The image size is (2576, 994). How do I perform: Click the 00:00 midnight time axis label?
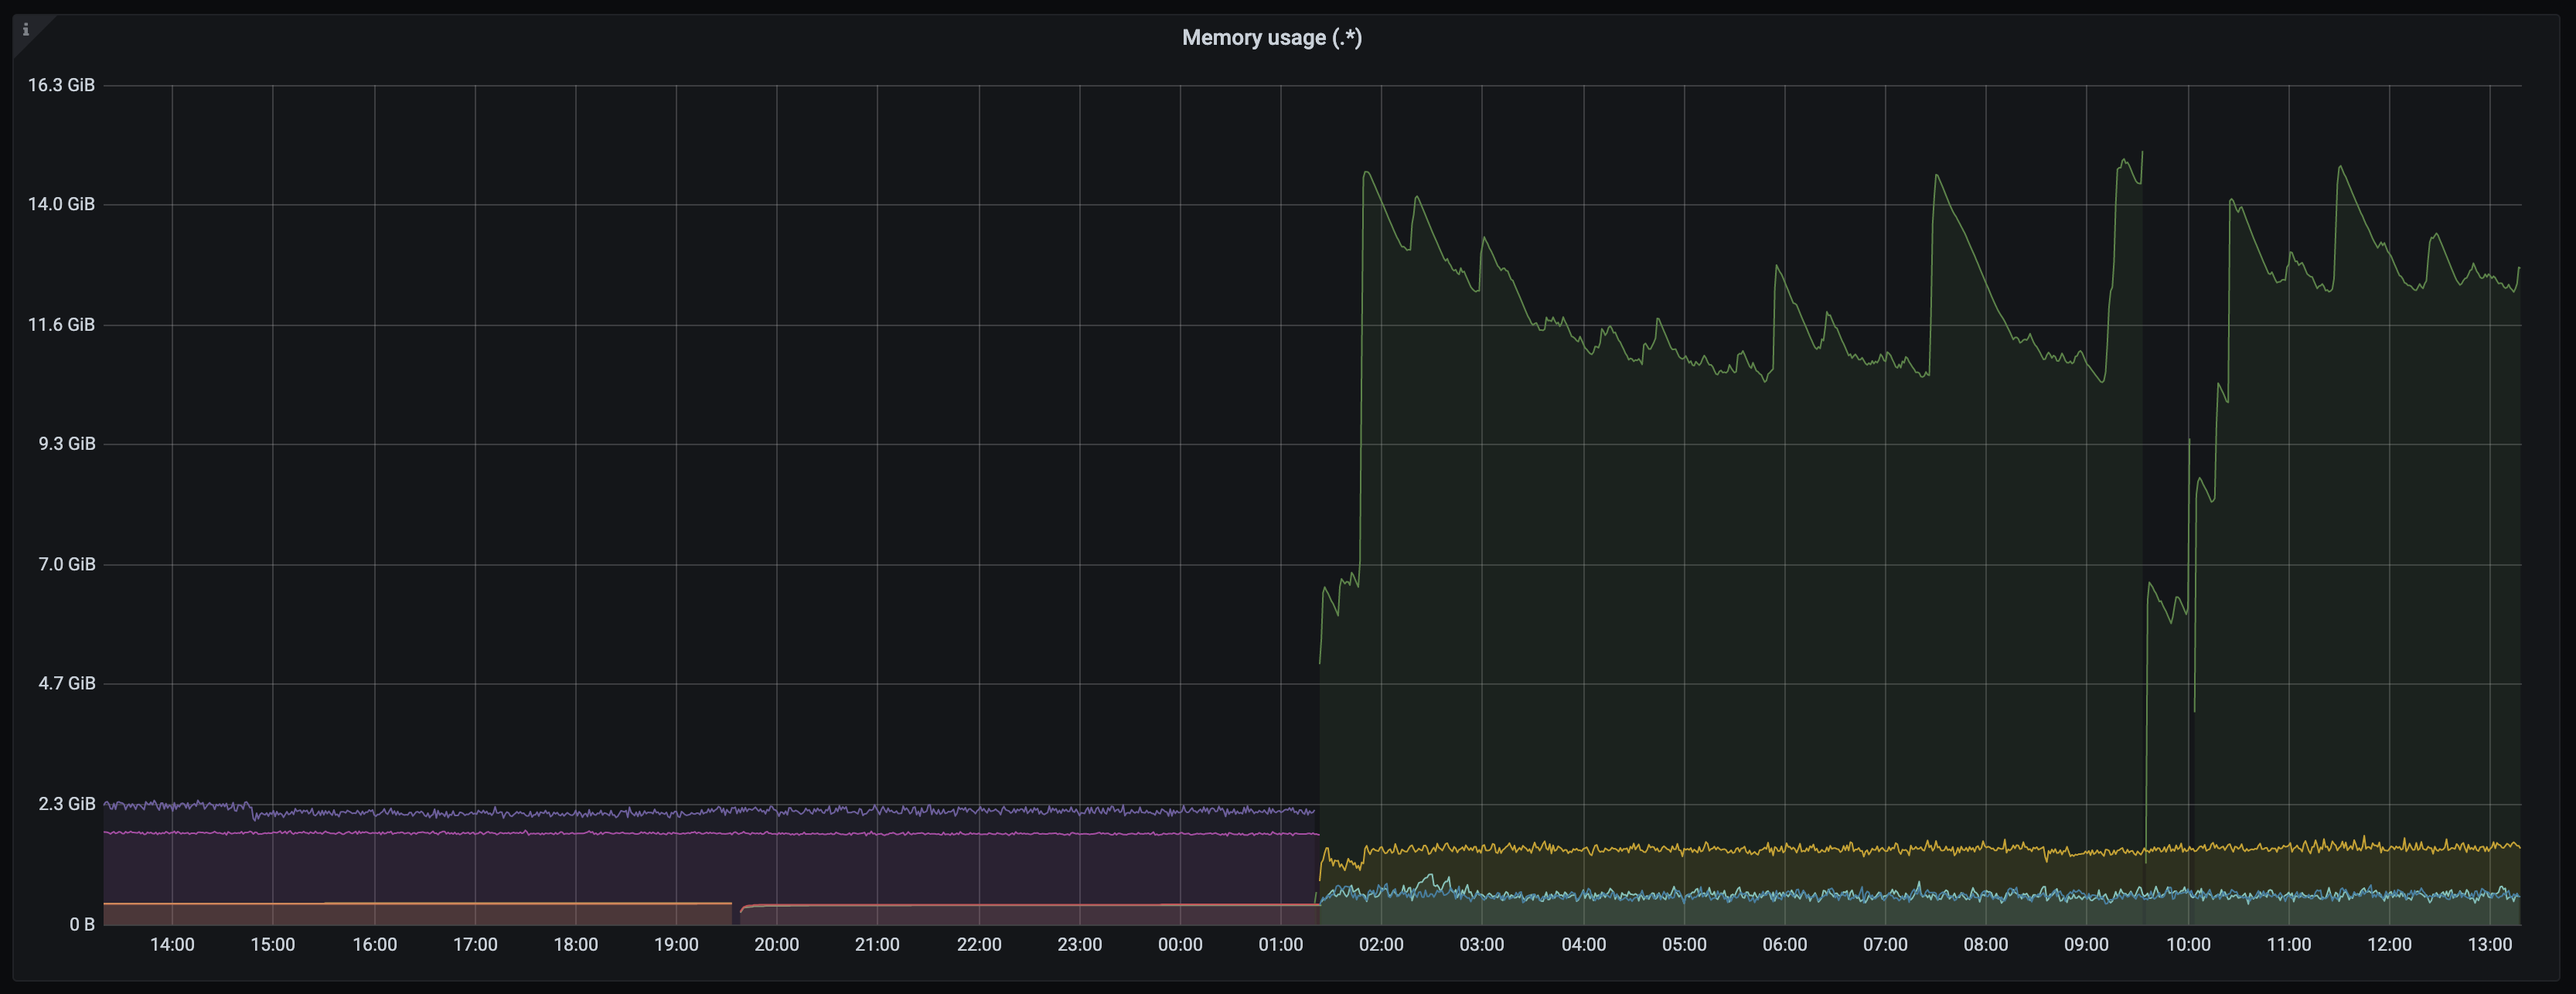click(x=1180, y=945)
